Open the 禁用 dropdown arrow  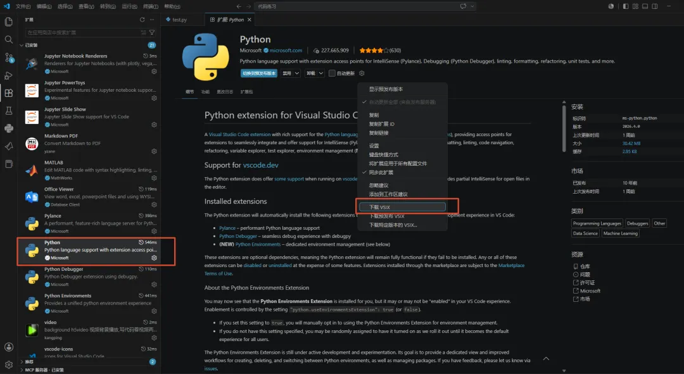coord(296,73)
